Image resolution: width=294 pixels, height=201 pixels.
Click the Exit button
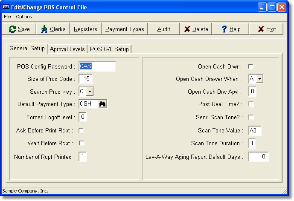click(266, 29)
